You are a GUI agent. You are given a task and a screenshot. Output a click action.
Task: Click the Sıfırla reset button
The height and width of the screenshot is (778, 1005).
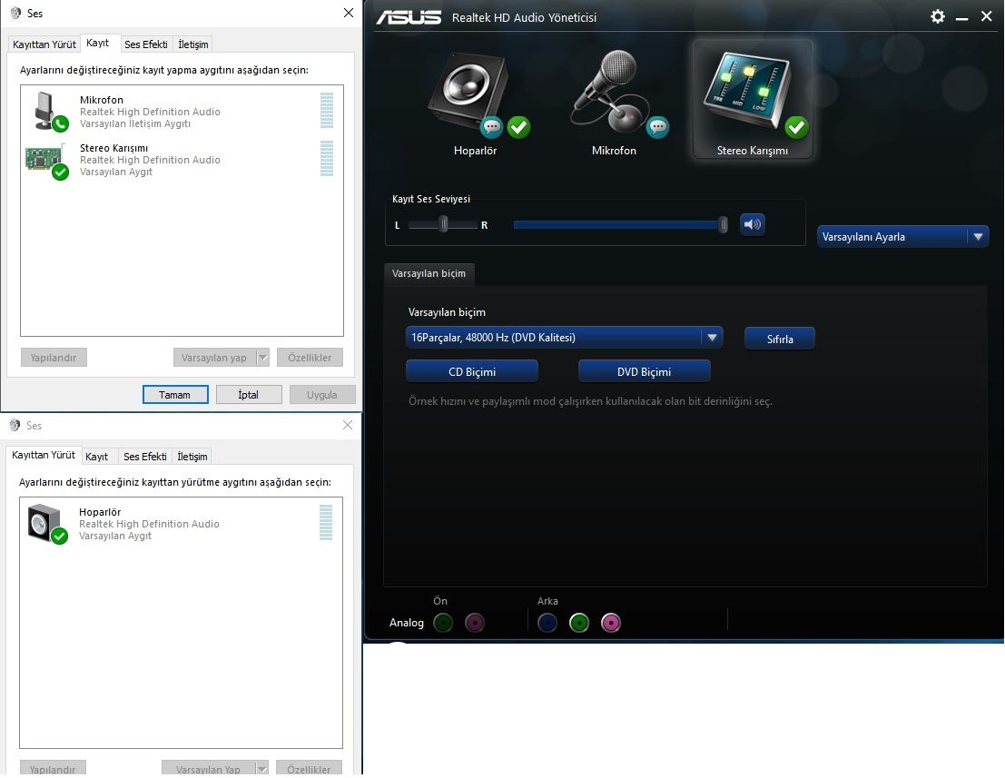(779, 339)
